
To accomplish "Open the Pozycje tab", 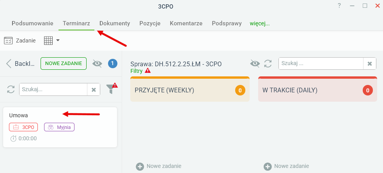I will 150,23.
